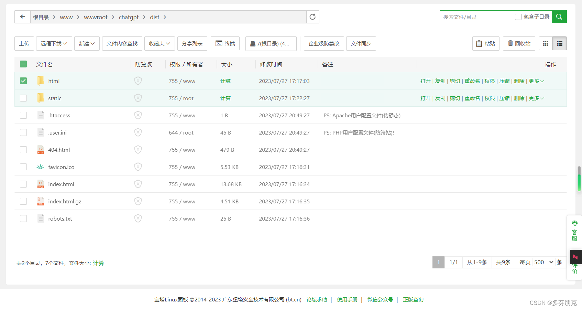The height and width of the screenshot is (309, 582).
Task: Paste file with the clipboard button
Action: 486,43
